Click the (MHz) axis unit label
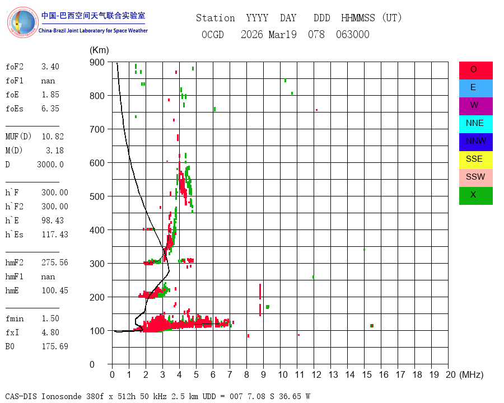The image size is (504, 403). pyautogui.click(x=471, y=374)
